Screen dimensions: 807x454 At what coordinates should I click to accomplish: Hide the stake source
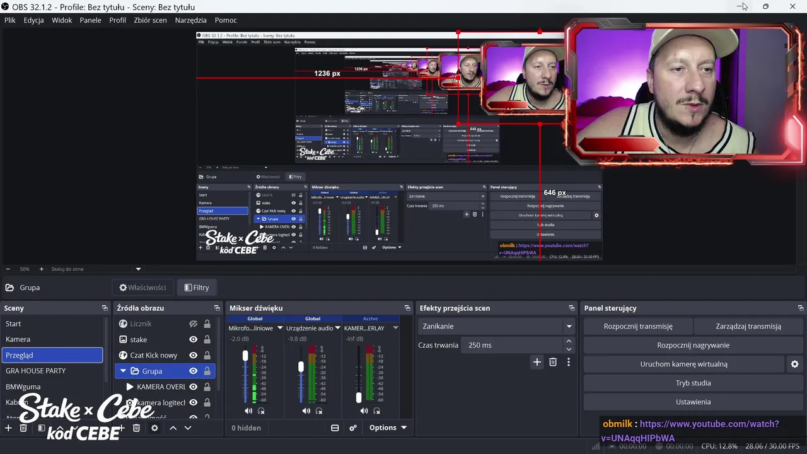(194, 339)
